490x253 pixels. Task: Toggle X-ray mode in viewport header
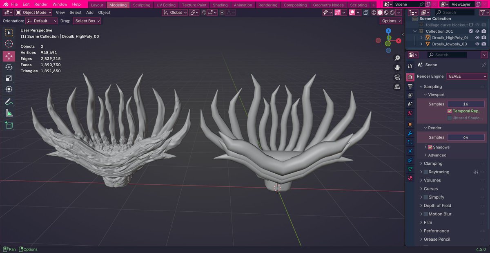[367, 12]
